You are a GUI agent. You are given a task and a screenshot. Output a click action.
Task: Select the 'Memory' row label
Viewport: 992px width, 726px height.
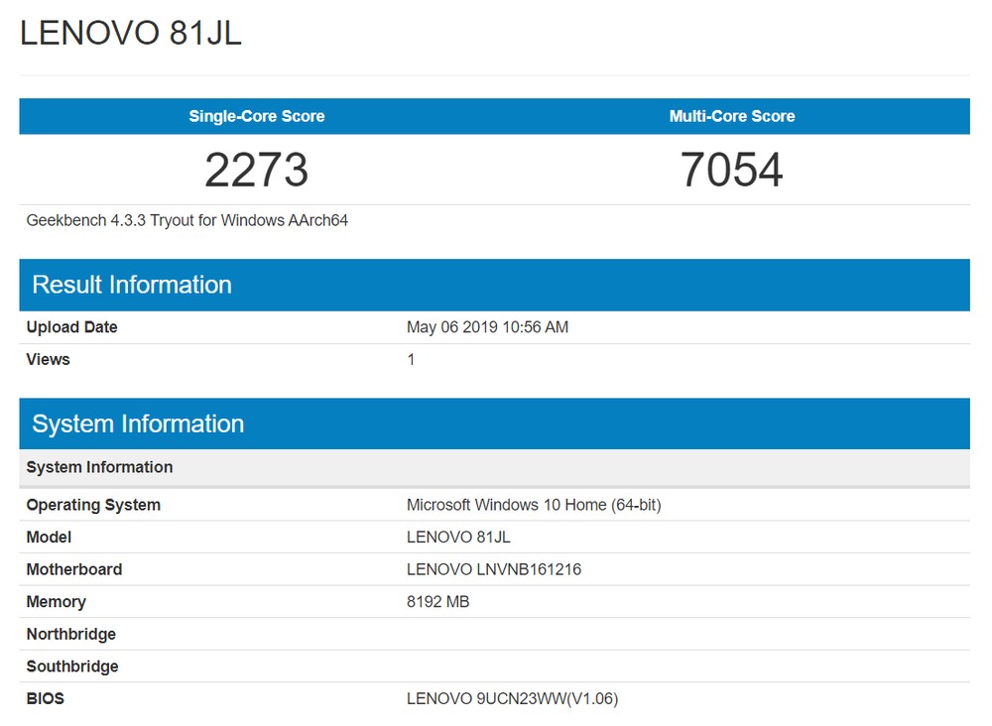(x=57, y=601)
